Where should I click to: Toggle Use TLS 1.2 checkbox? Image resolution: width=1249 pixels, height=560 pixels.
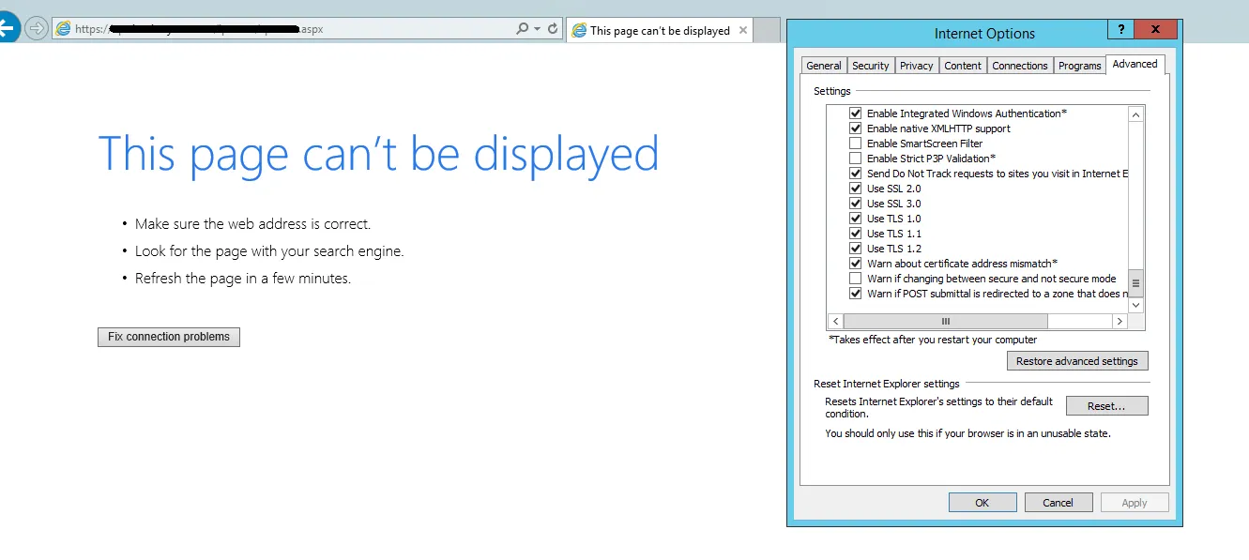(855, 249)
